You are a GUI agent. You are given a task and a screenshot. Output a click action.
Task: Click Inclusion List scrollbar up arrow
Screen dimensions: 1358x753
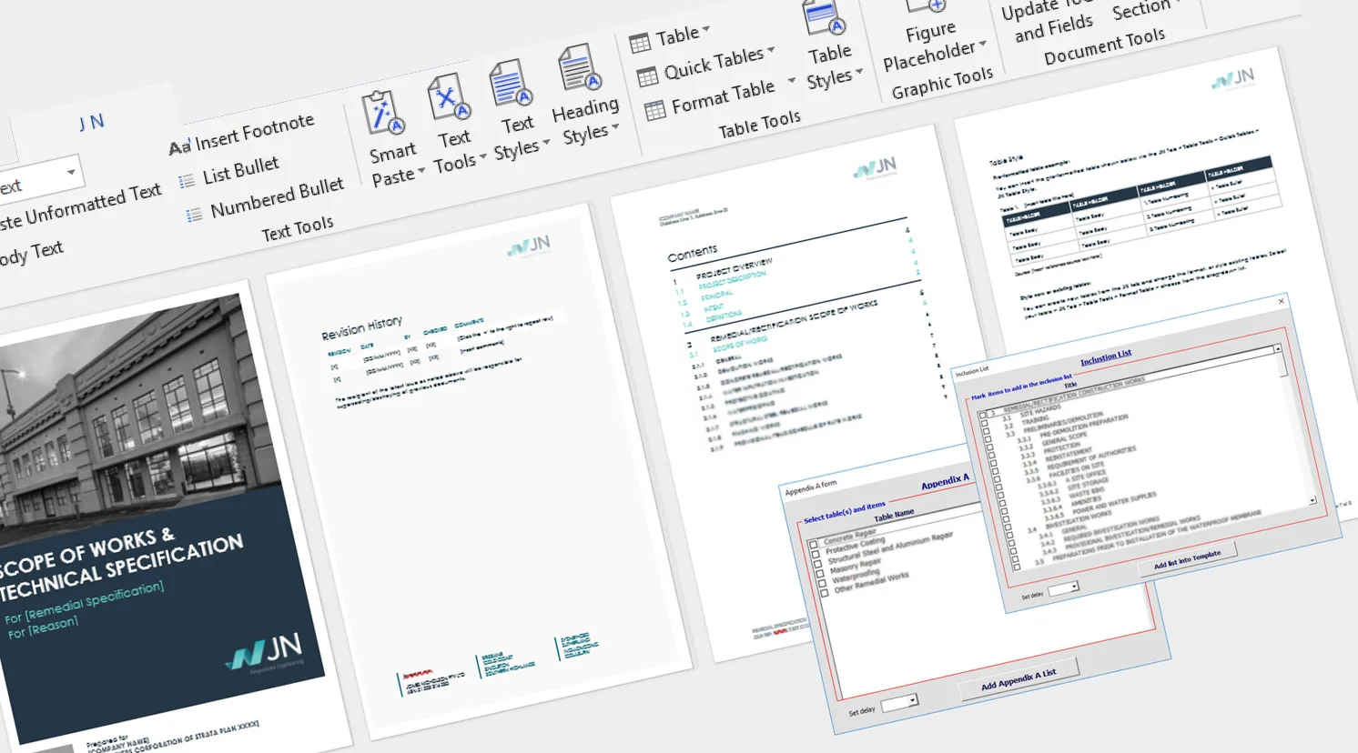tap(1278, 348)
